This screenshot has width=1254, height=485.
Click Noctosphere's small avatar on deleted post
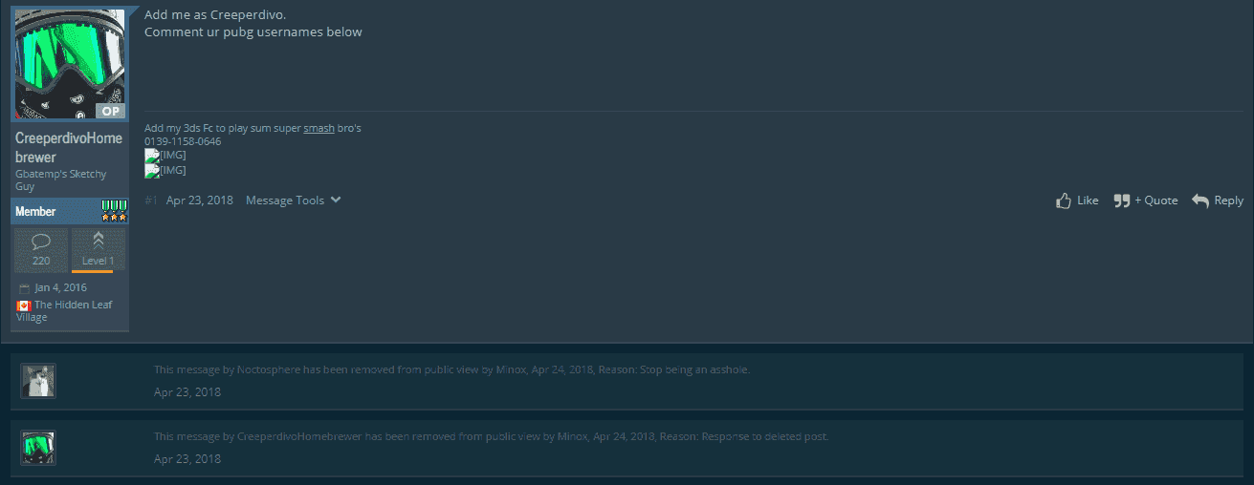[38, 381]
